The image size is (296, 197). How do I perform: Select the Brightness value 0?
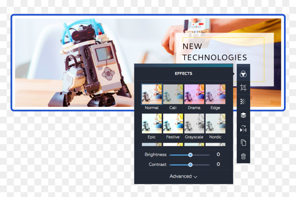pyautogui.click(x=218, y=154)
